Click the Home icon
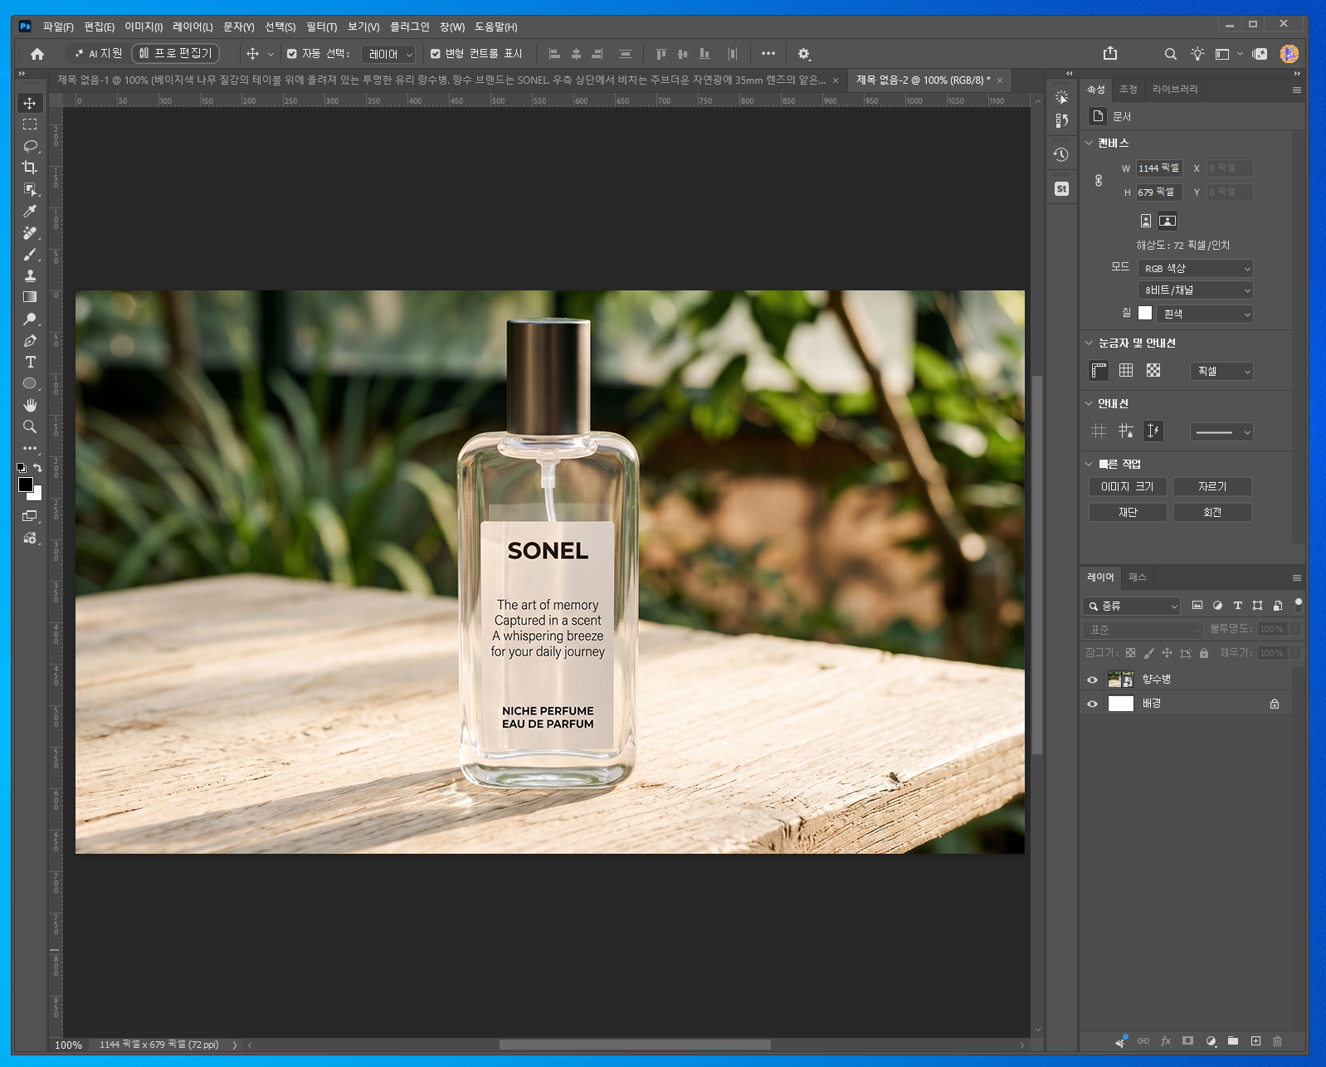Viewport: 1326px width, 1067px height. 37,54
